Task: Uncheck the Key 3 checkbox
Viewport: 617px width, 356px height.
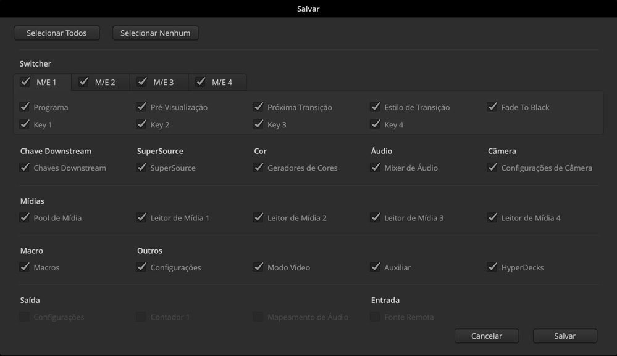Action: coord(258,124)
